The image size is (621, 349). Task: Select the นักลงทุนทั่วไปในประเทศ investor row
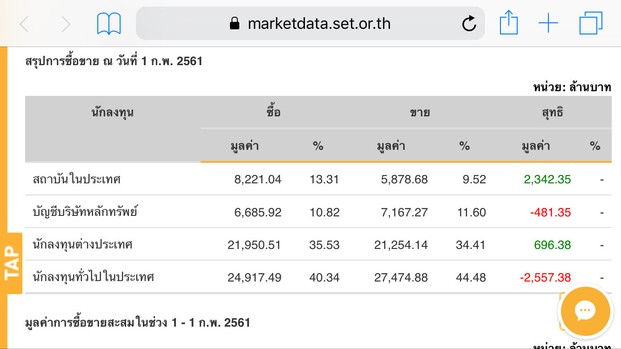[93, 277]
